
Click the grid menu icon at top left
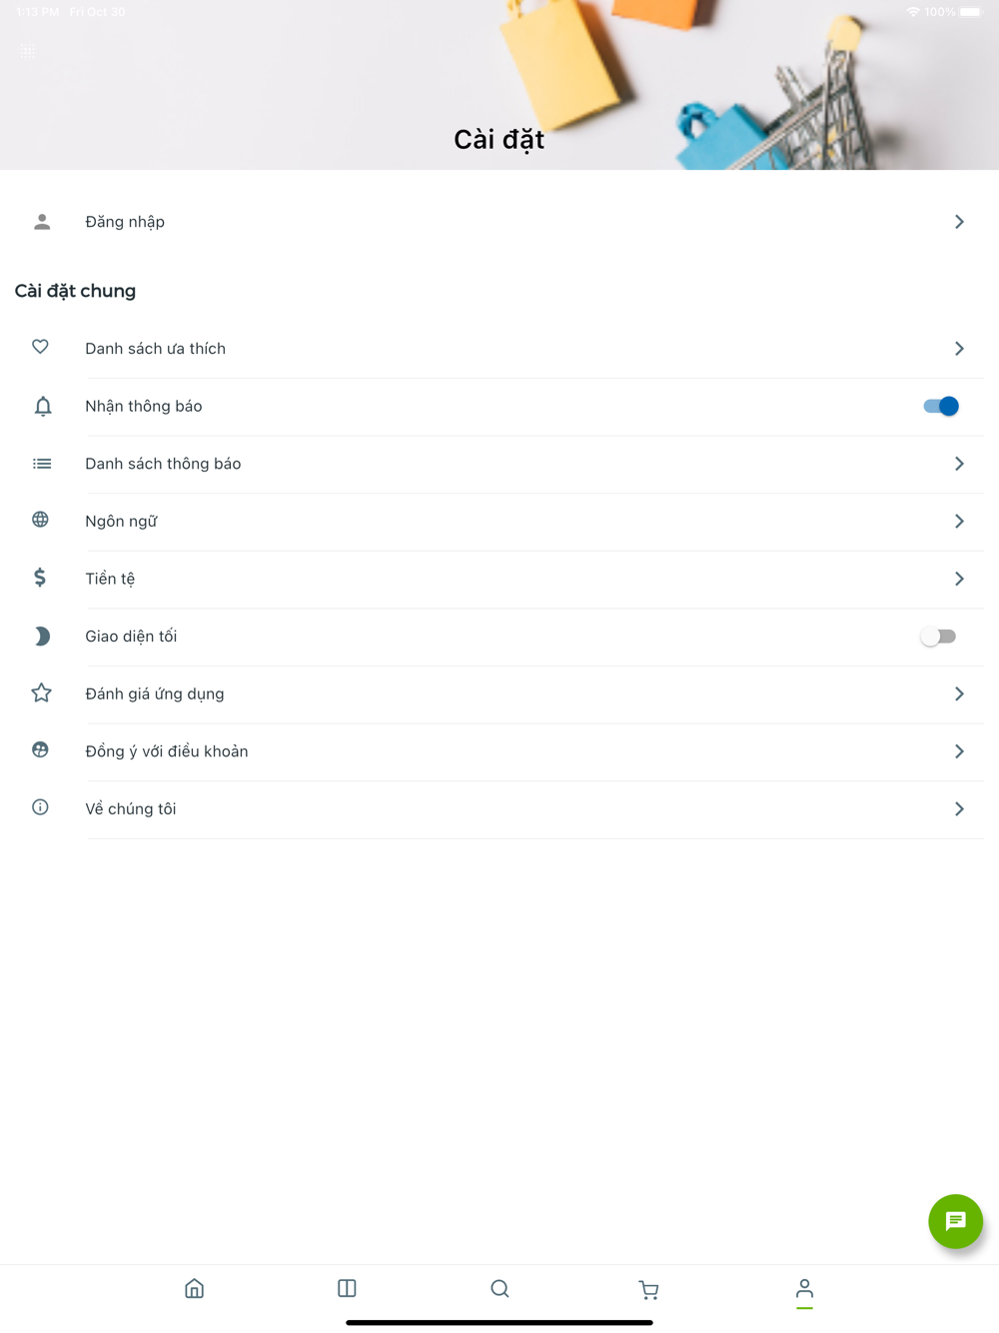(28, 51)
